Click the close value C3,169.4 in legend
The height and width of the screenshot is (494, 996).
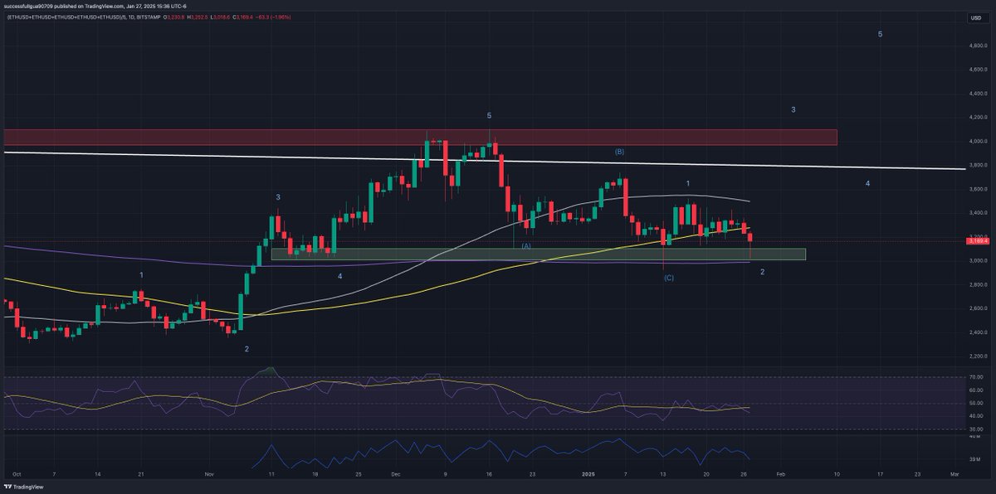tap(242, 17)
